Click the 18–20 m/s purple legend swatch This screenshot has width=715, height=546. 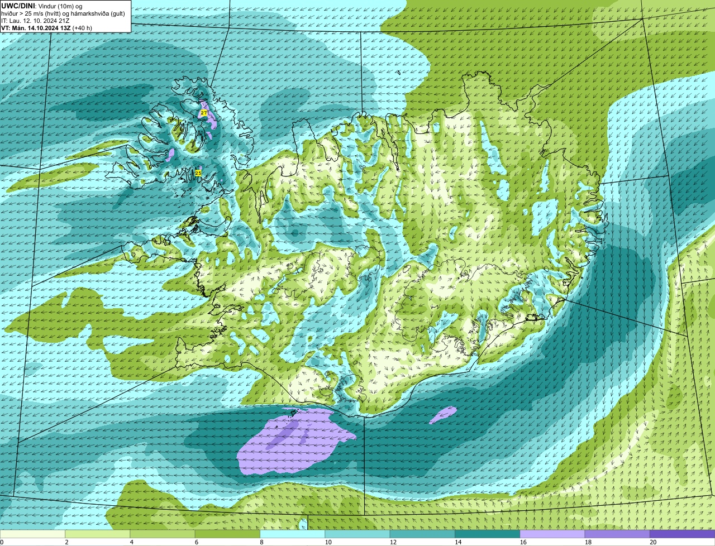pos(617,534)
